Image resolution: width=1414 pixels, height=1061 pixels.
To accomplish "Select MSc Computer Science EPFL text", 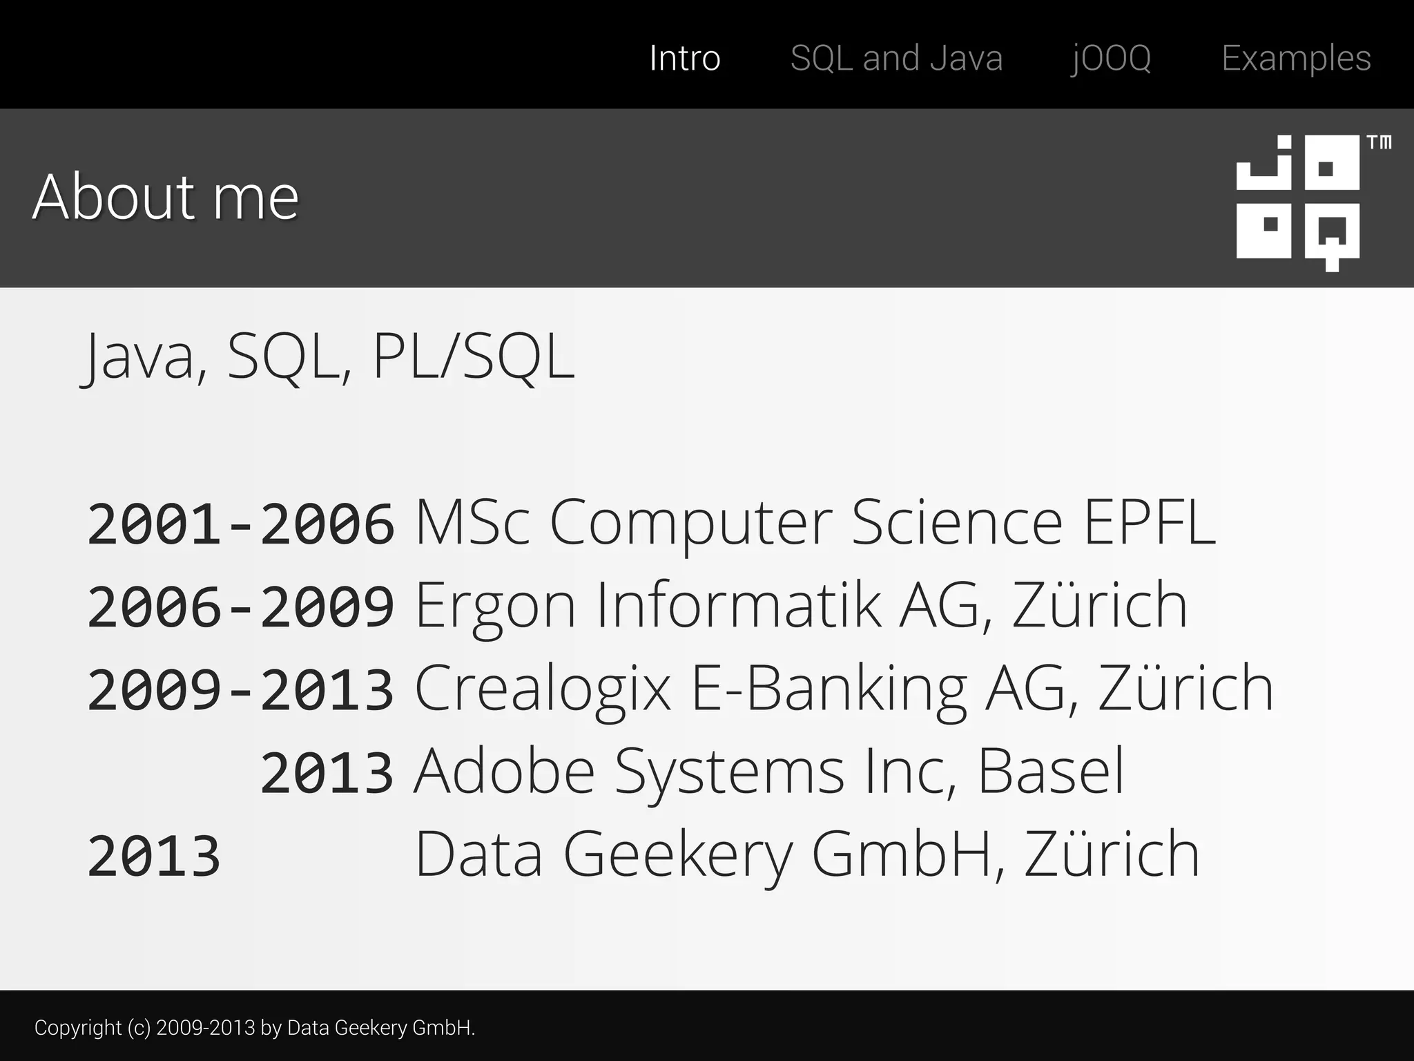I will [815, 522].
